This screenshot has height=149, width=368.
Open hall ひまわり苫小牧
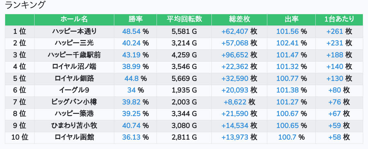pyautogui.click(x=74, y=125)
